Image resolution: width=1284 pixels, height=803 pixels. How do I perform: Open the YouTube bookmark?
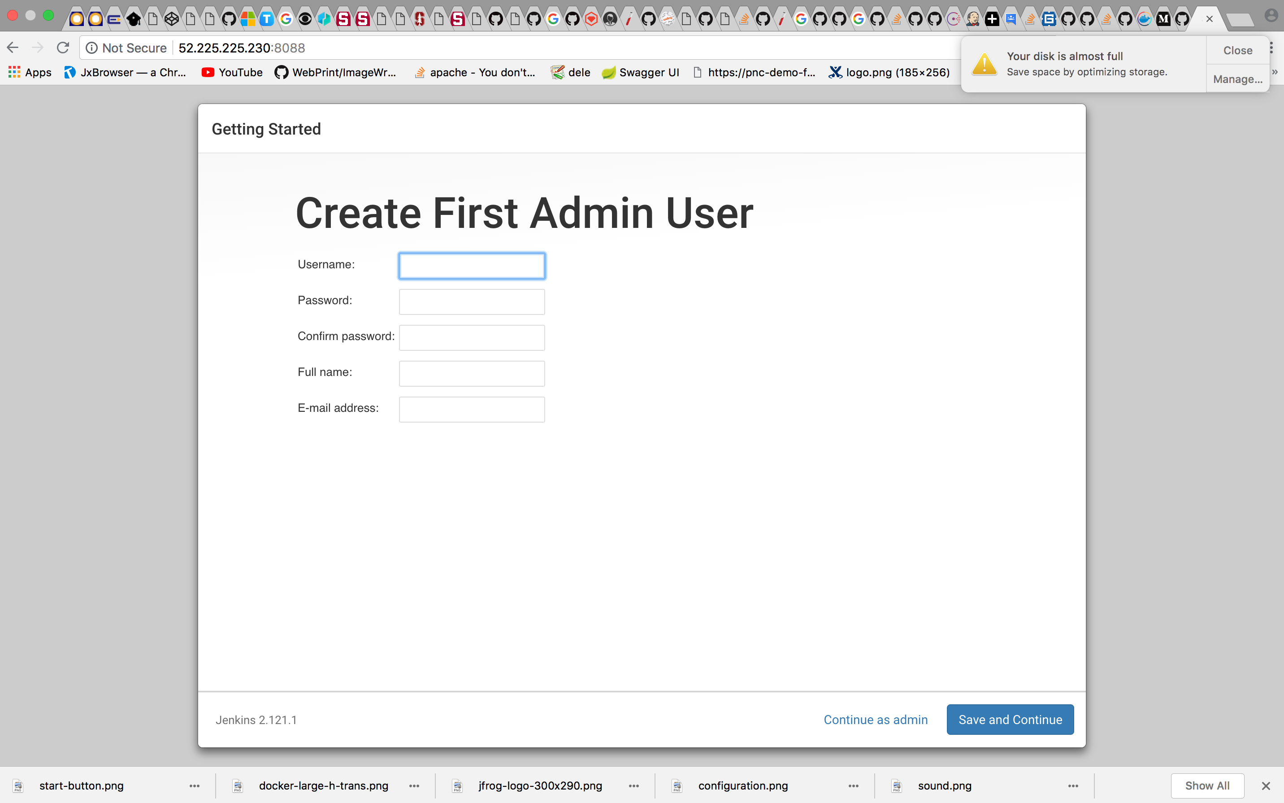pos(232,72)
